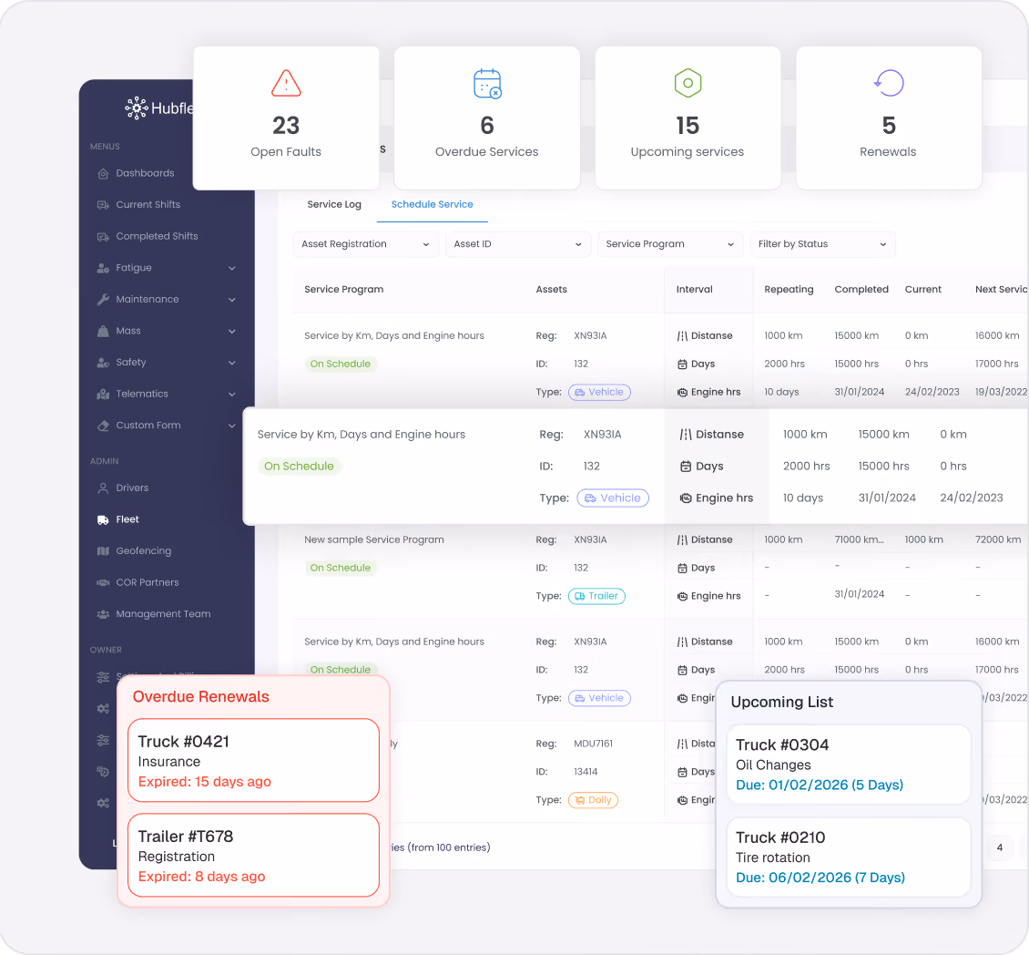Switch to the Schedule Service tab
This screenshot has height=955, width=1029.
[432, 204]
